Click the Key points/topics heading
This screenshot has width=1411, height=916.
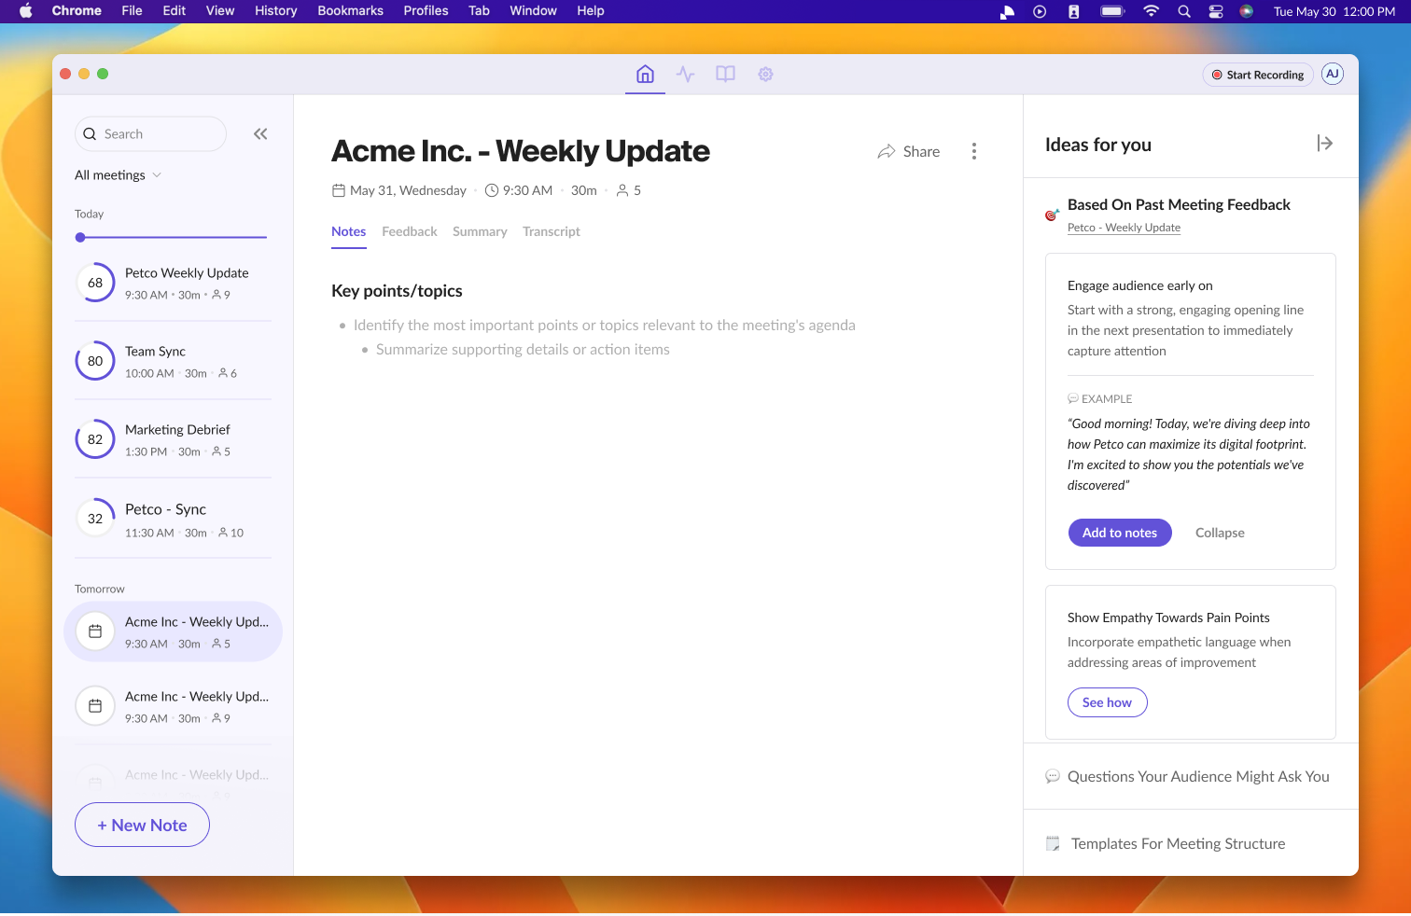coord(397,291)
